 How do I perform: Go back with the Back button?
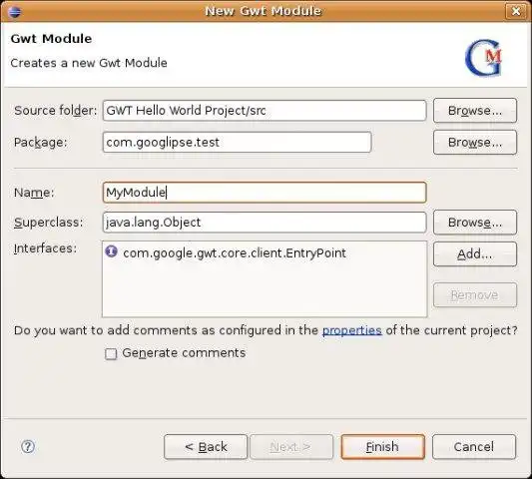point(206,447)
